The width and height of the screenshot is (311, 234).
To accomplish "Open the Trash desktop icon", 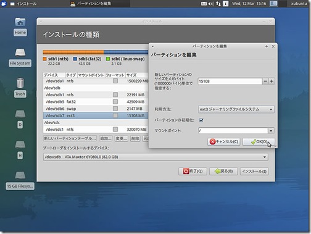I will click(x=20, y=83).
